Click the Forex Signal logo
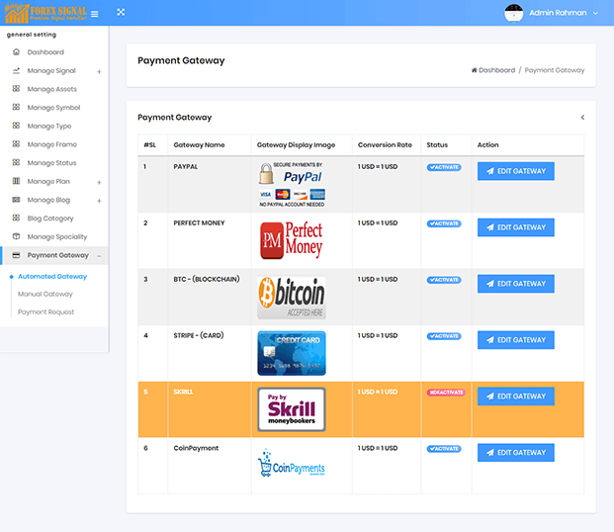This screenshot has width=614, height=532. click(x=44, y=13)
